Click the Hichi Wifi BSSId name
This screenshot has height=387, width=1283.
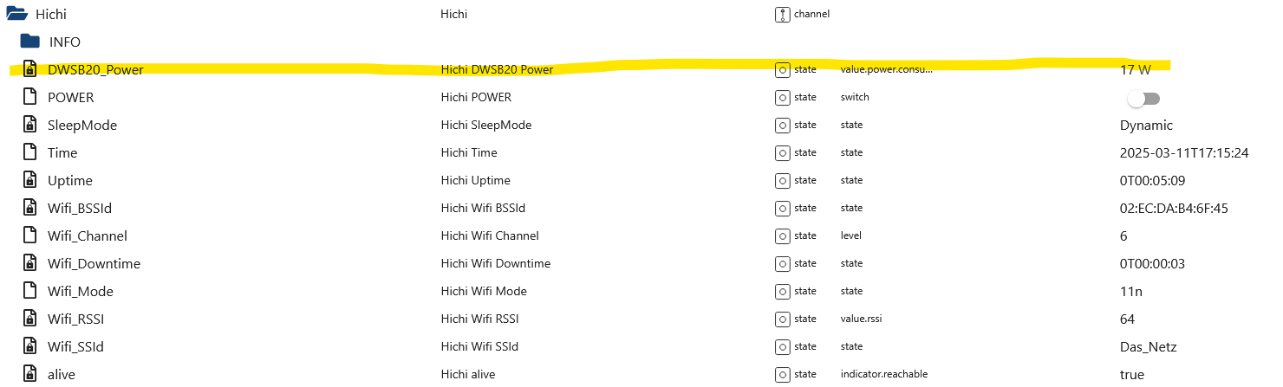click(x=483, y=208)
